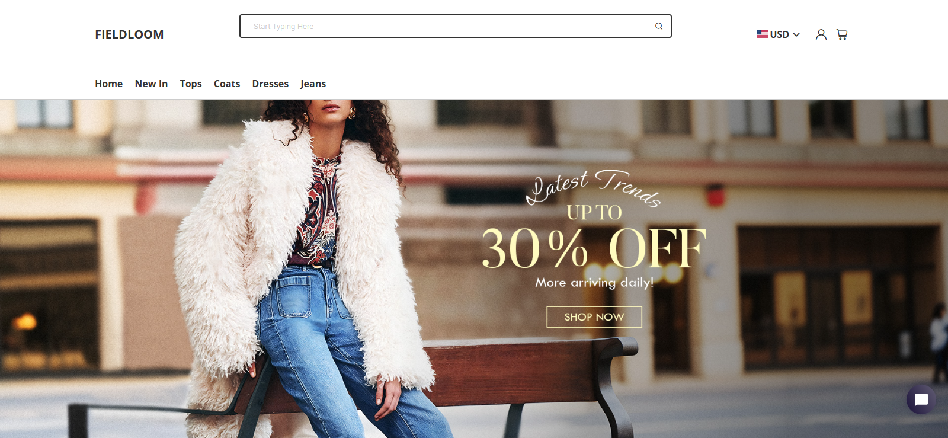
Task: Click the More arriving daily text
Action: click(x=594, y=283)
